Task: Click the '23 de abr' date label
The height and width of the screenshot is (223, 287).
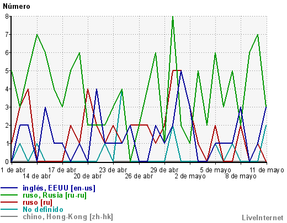Action: pos(113,170)
